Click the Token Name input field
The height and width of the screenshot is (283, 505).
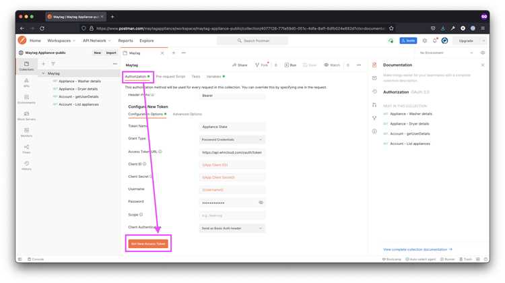coord(232,127)
